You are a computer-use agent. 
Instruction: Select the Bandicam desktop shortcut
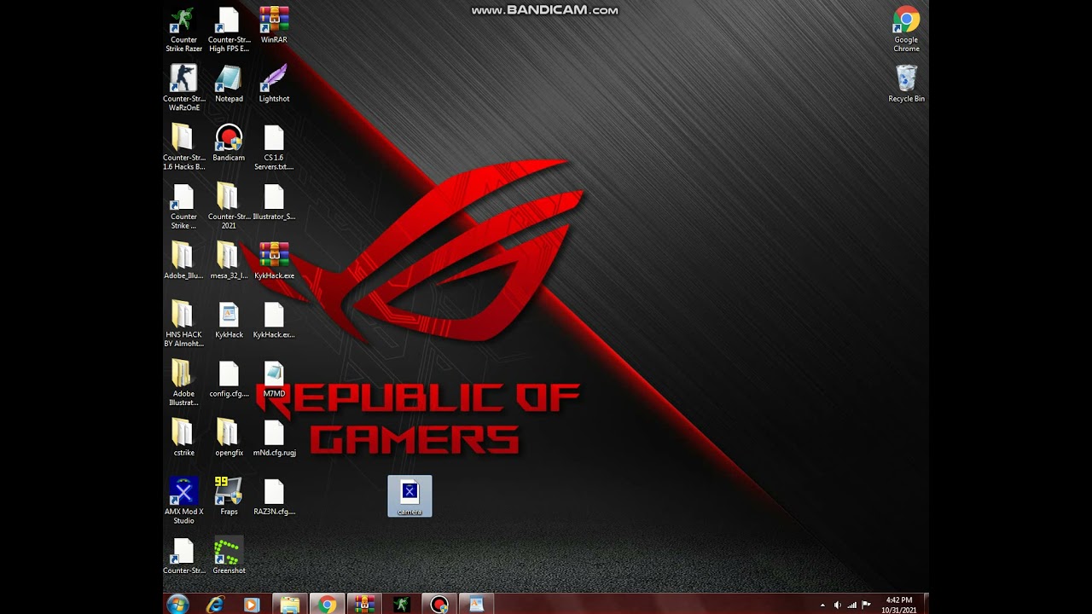point(229,142)
